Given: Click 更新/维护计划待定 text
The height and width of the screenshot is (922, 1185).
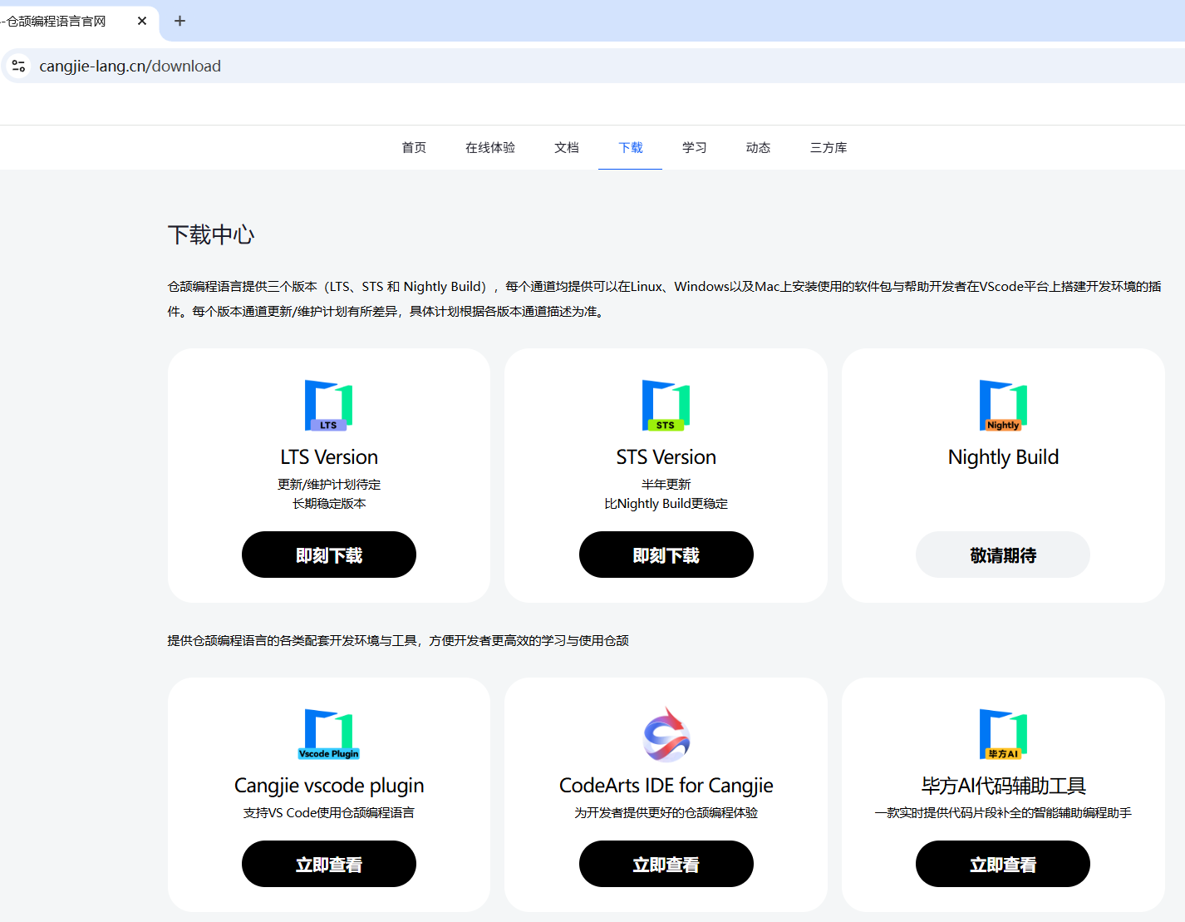Looking at the screenshot, I should tap(329, 484).
